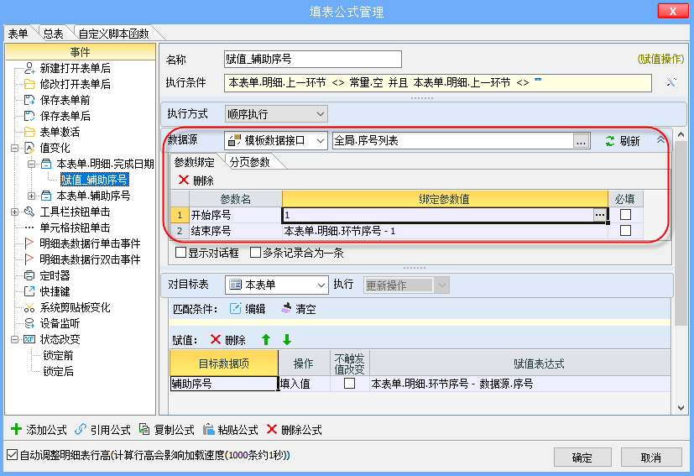Click the 保存表单后 event icon
This screenshot has width=694, height=476.
point(29,116)
